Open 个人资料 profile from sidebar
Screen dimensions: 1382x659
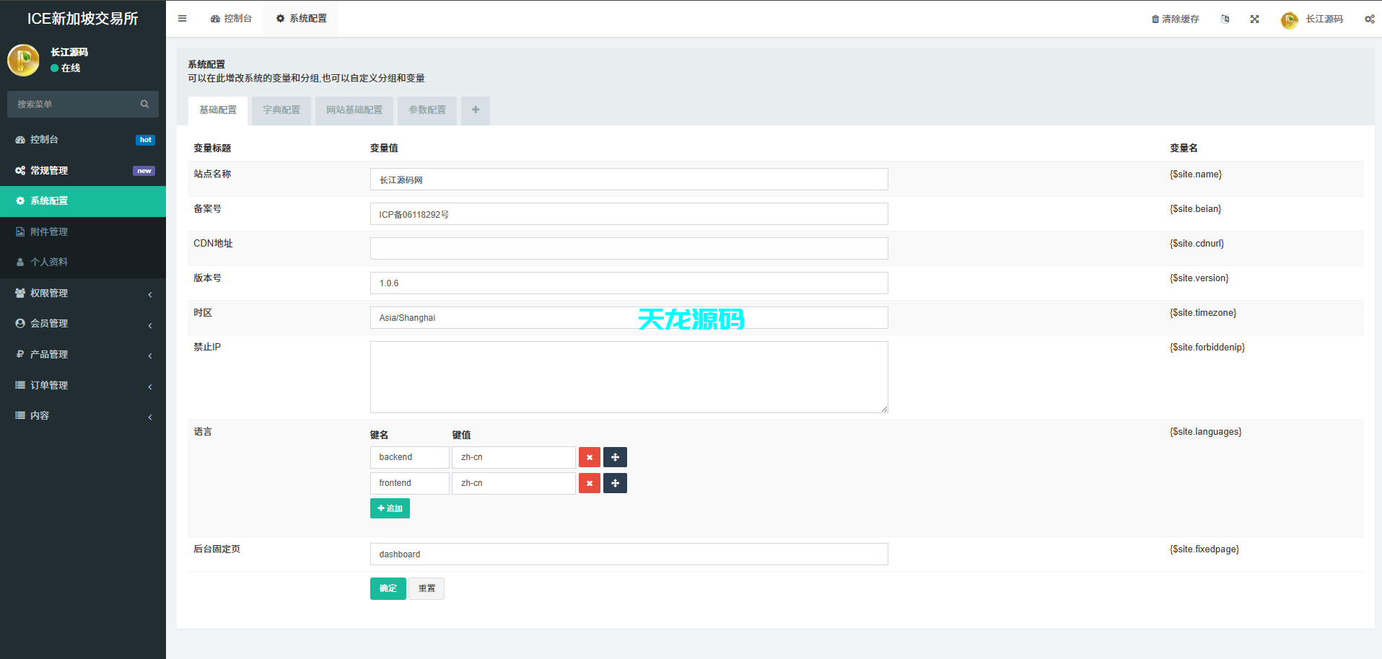click(20, 262)
